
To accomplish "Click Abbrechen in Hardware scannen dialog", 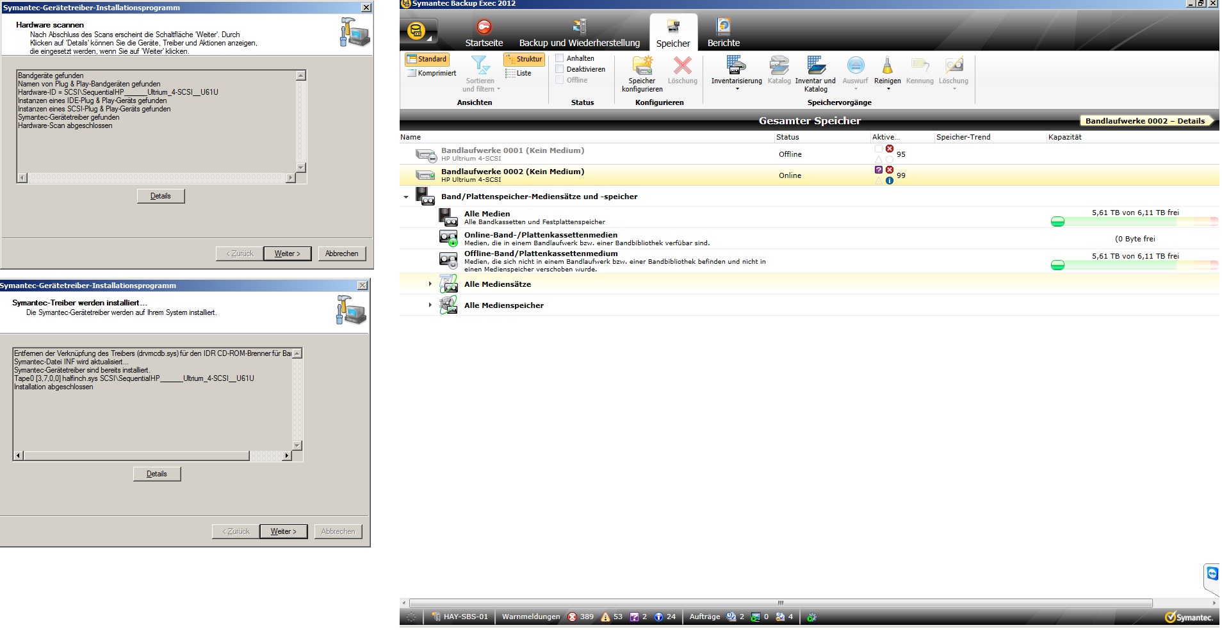I will [x=342, y=254].
